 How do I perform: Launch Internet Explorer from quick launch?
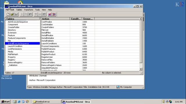click(x=19, y=102)
